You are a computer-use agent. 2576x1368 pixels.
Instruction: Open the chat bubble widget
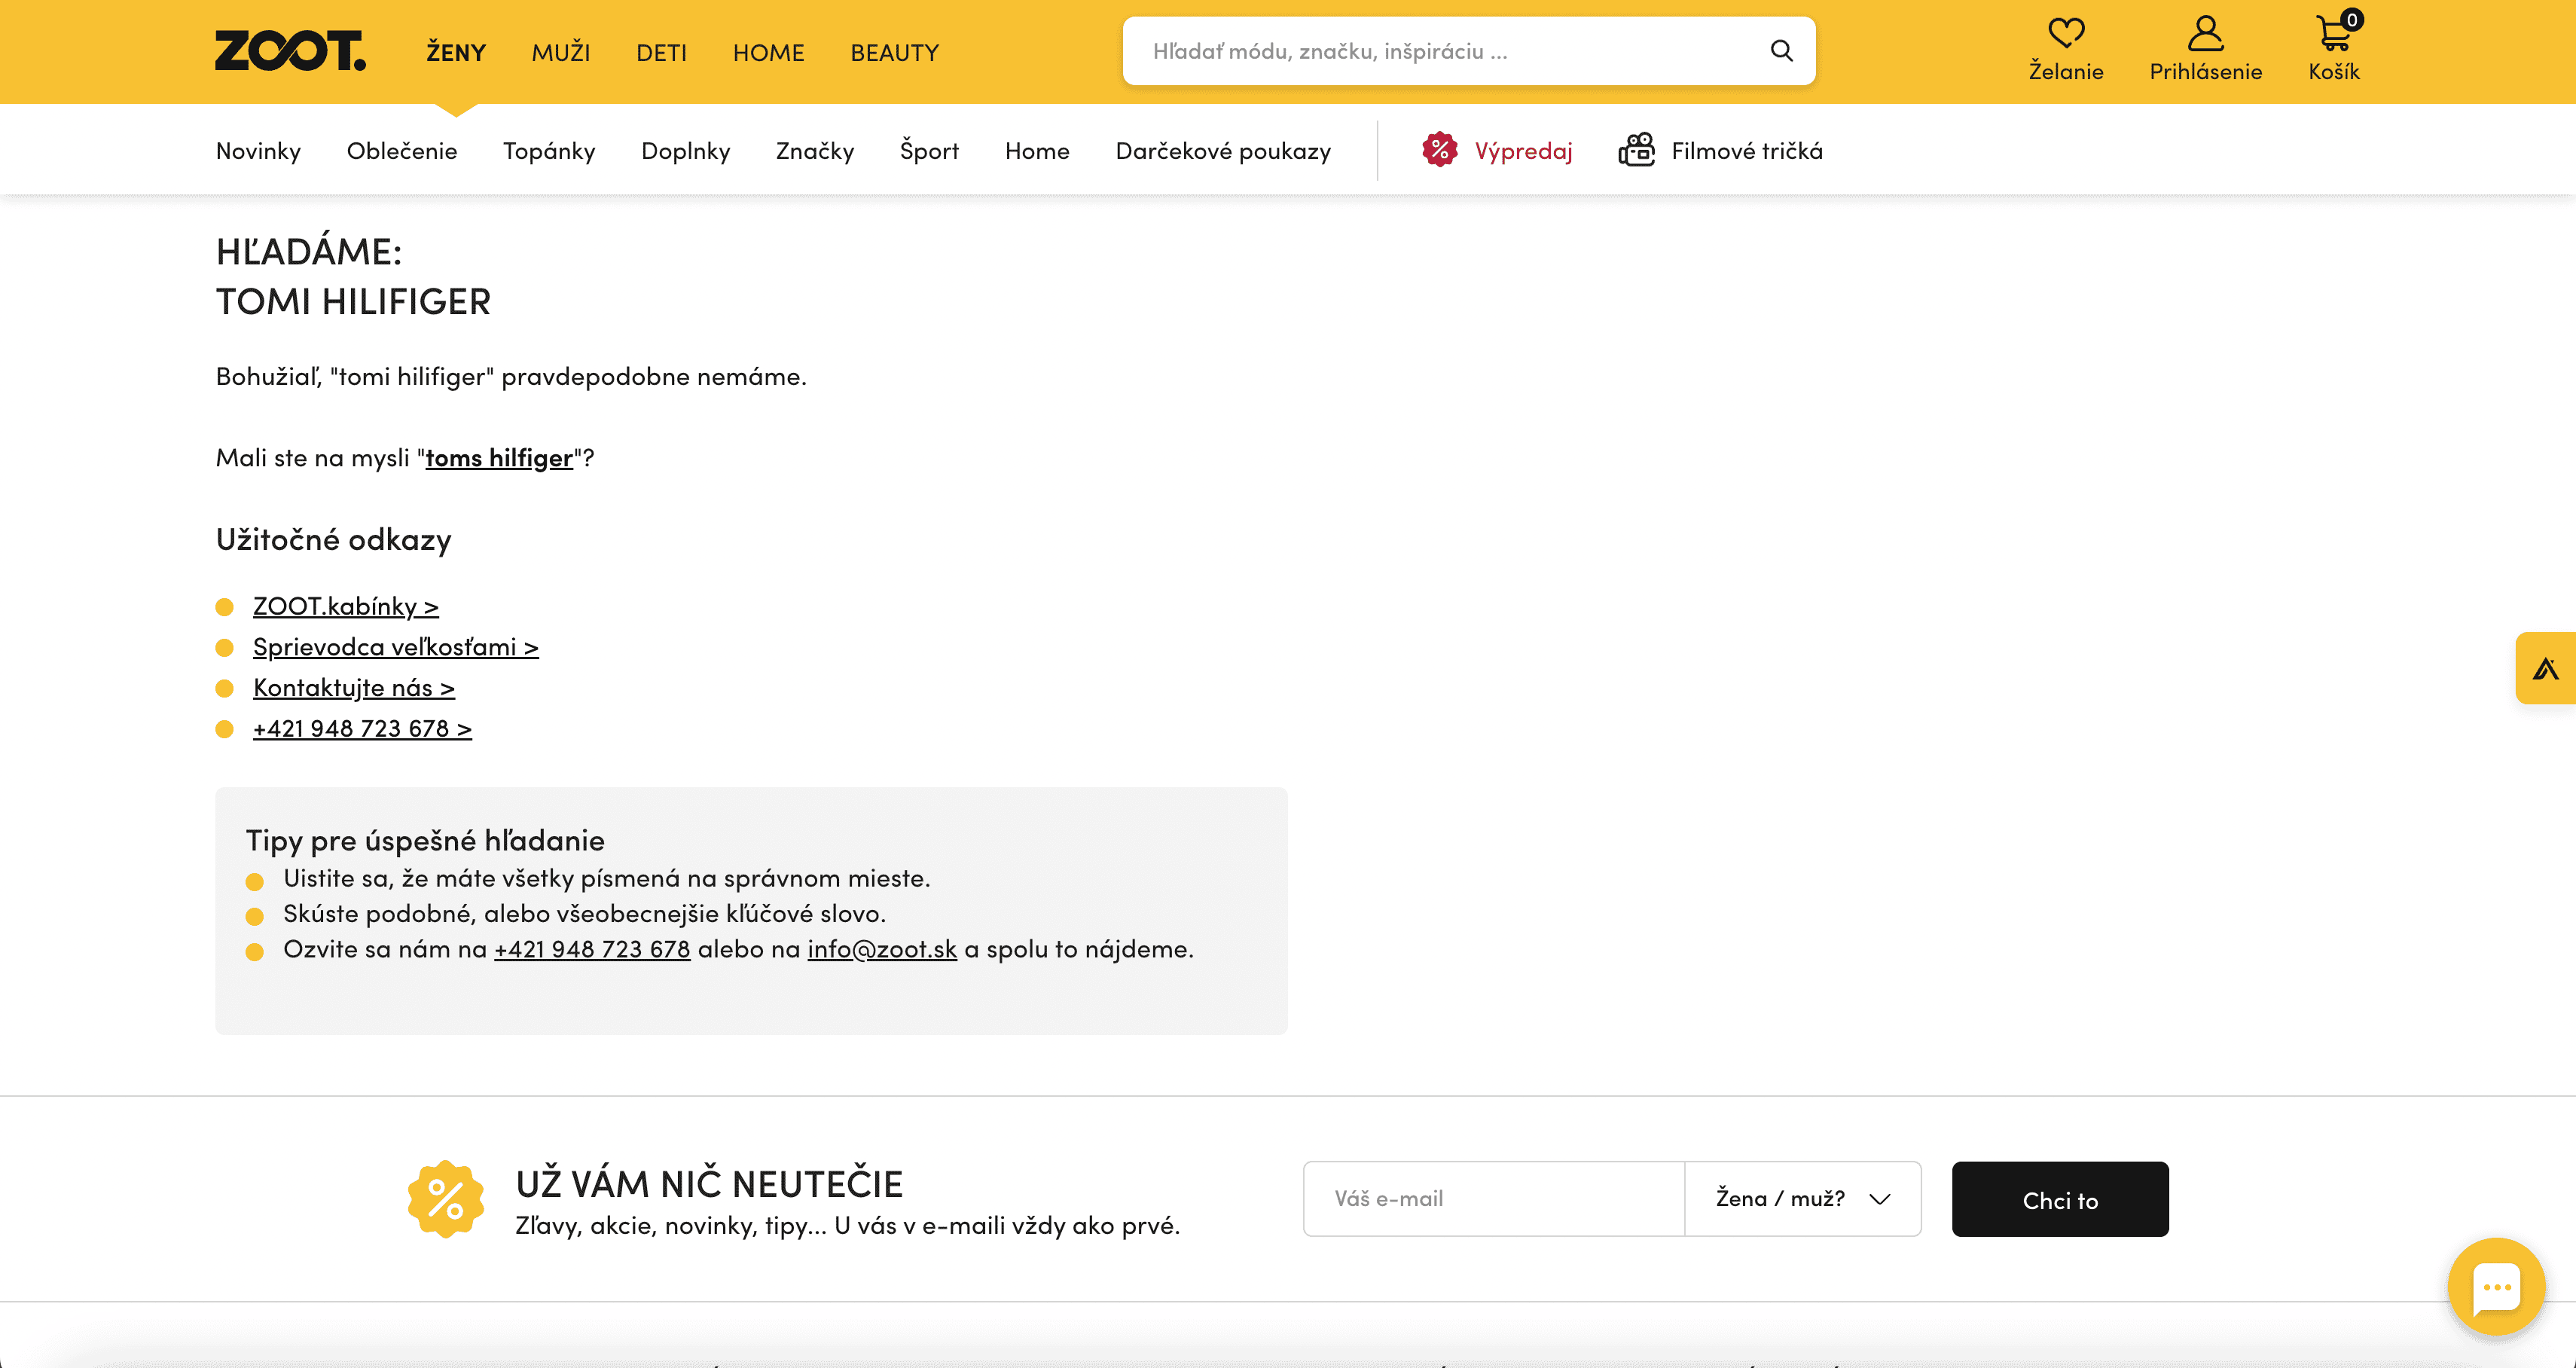[2496, 1287]
